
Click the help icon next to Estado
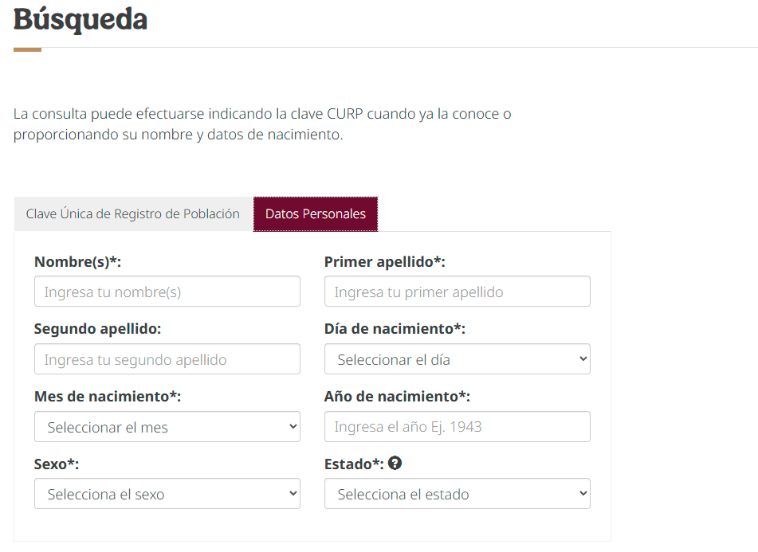point(395,463)
